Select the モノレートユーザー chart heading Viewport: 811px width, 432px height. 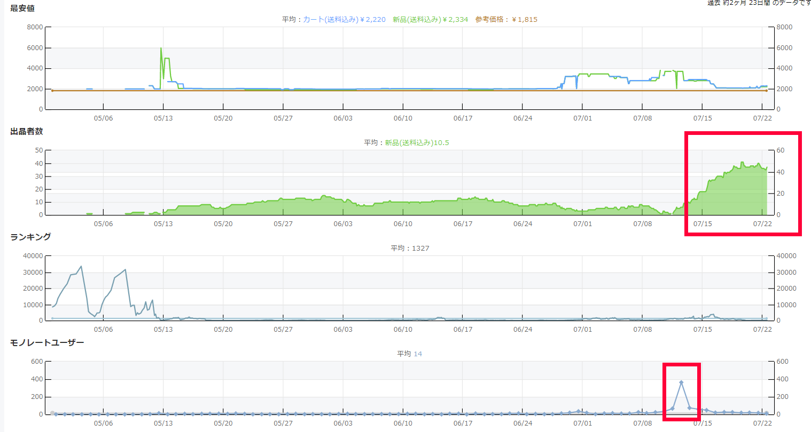(x=47, y=342)
